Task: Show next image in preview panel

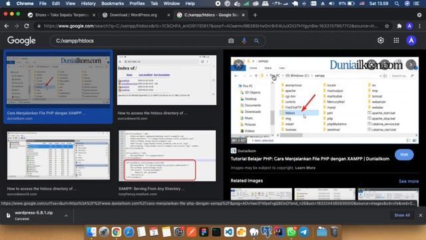Action: [x=411, y=65]
